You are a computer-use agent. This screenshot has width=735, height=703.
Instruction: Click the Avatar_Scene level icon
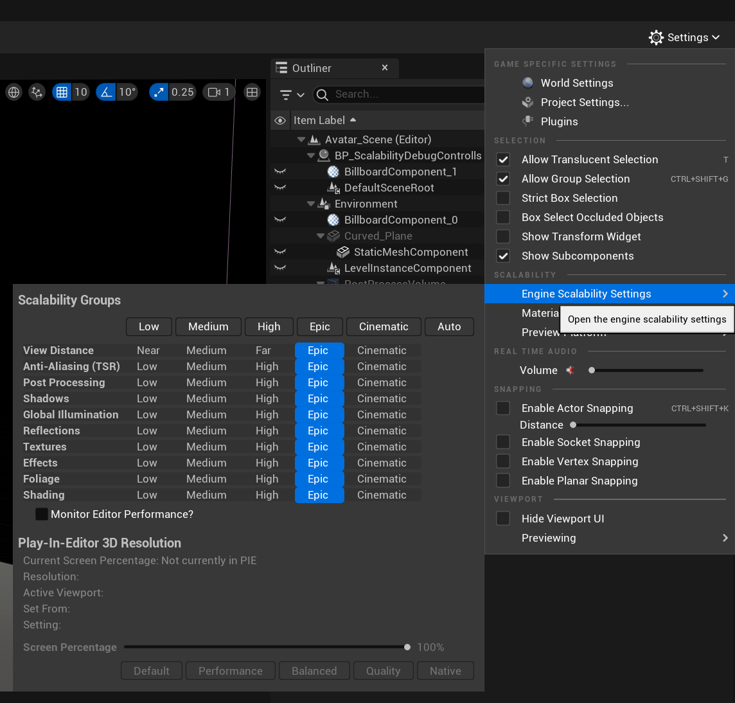point(315,139)
